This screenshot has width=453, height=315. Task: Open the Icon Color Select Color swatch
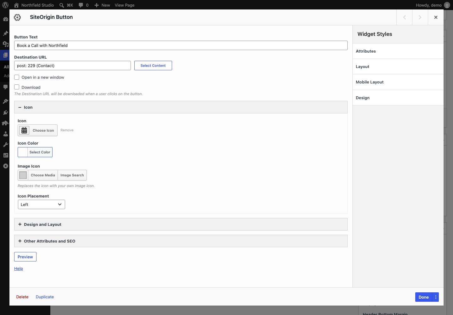click(35, 152)
